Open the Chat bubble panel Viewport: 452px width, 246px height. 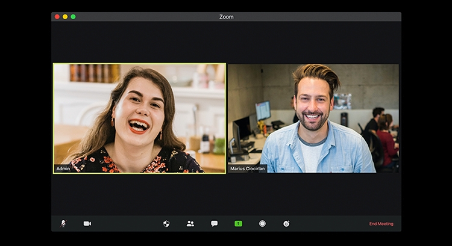pos(214,224)
